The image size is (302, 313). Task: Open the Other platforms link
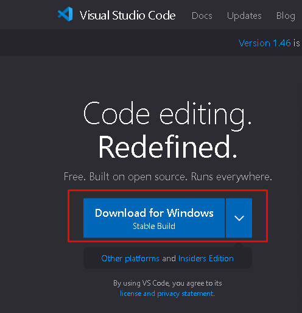(130, 259)
